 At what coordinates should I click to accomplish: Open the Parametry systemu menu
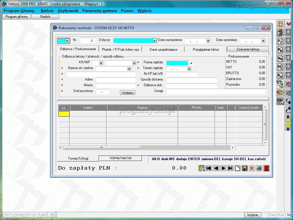tap(100, 11)
